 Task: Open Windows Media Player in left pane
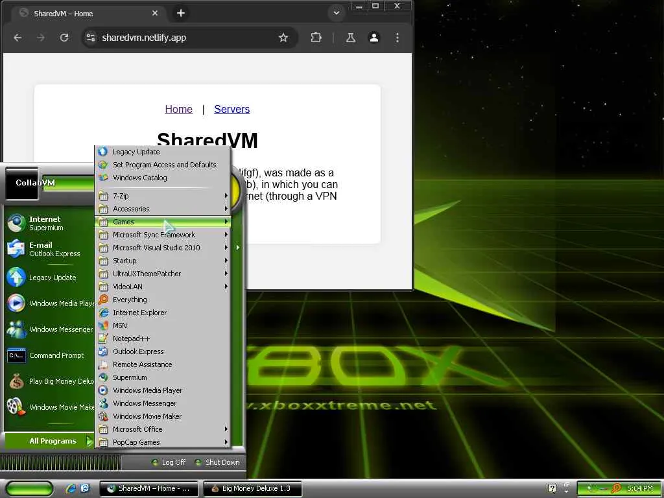tap(49, 303)
